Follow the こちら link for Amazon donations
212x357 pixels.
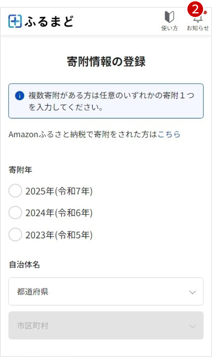169,134
